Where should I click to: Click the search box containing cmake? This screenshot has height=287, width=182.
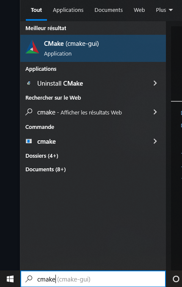(93, 279)
